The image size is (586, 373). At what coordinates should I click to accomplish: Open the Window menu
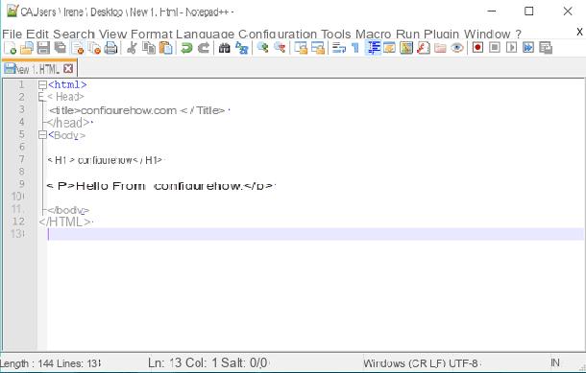click(x=487, y=34)
